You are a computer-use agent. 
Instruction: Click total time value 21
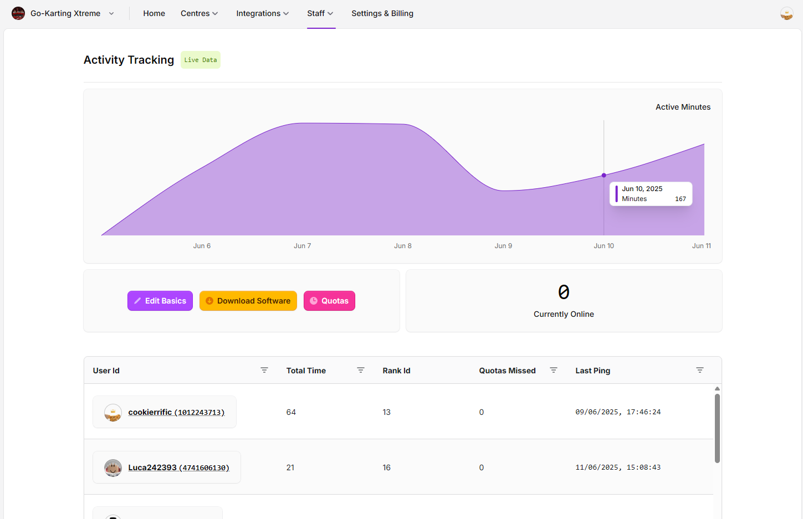[x=290, y=467]
